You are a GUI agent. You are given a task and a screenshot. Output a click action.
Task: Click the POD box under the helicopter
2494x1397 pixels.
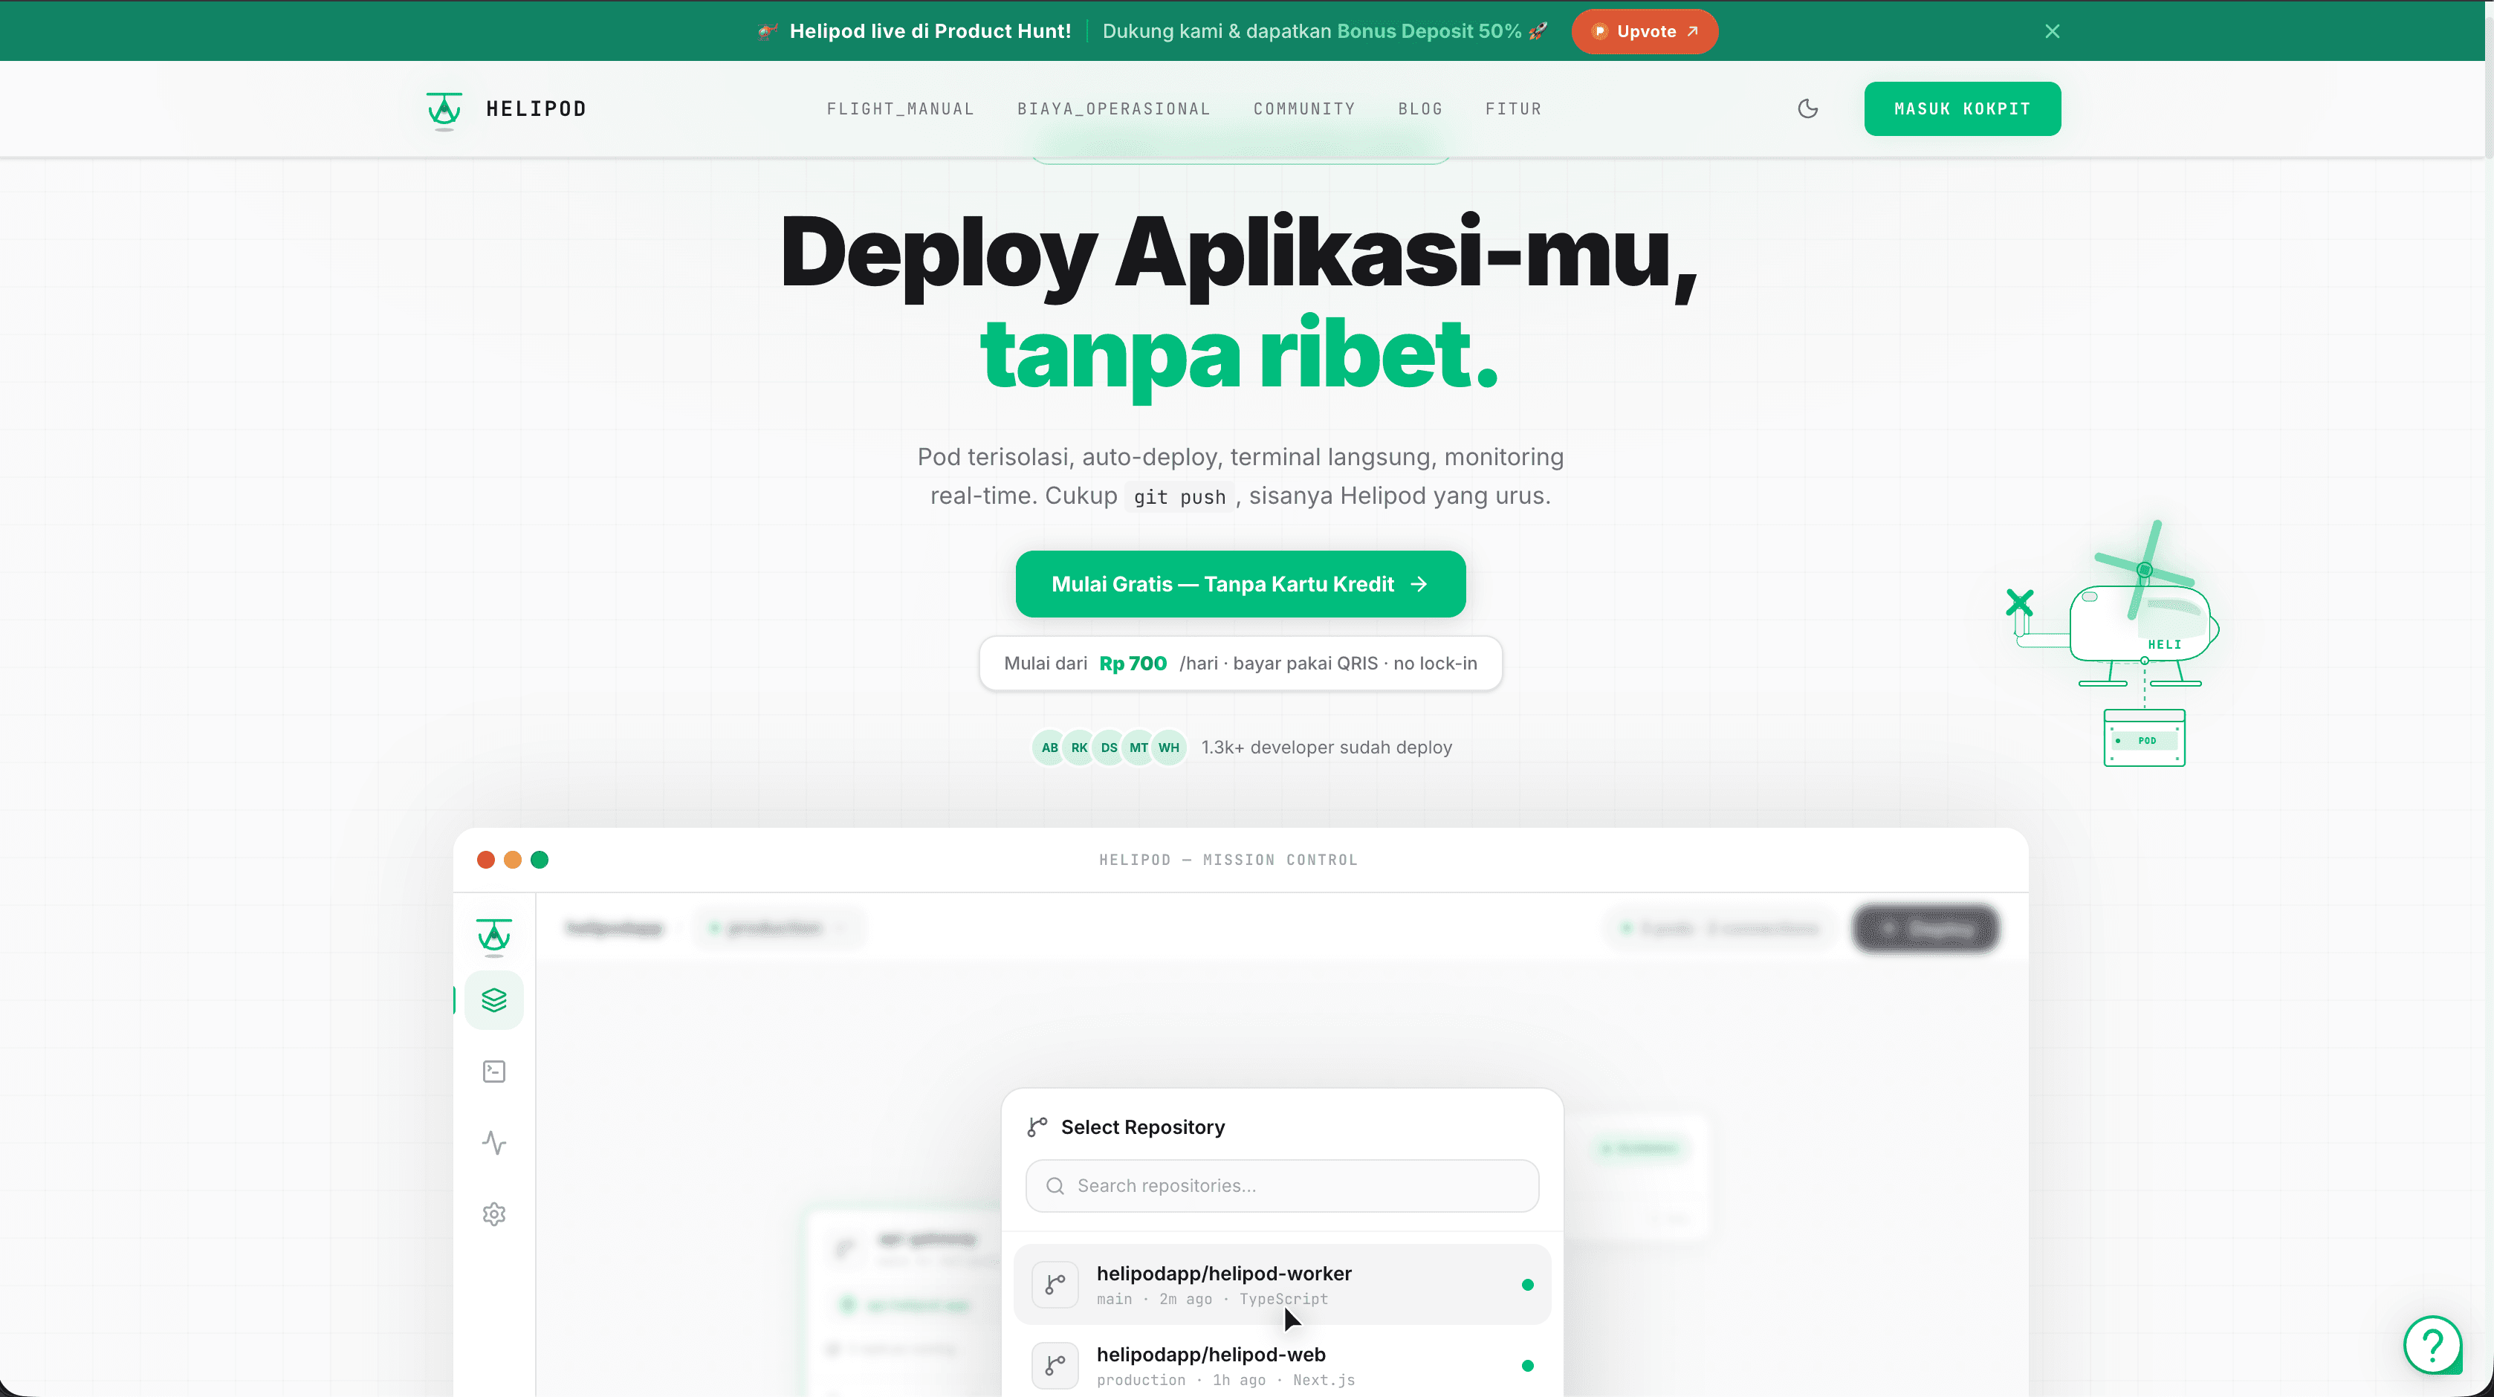[x=2145, y=739]
